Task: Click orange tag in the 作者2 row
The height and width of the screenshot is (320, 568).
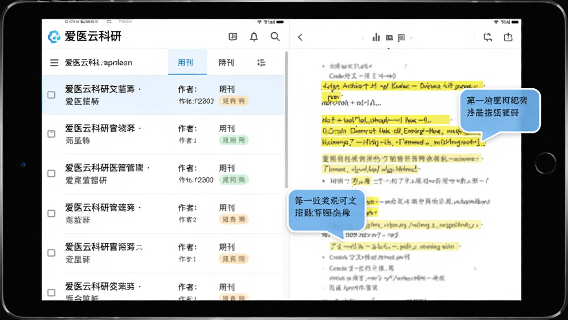Action: [x=234, y=219]
